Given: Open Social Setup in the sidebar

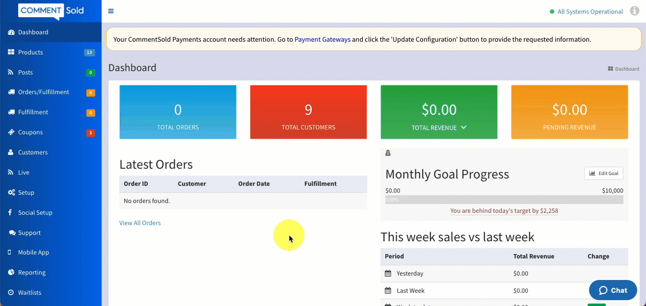Looking at the screenshot, I should (x=35, y=213).
